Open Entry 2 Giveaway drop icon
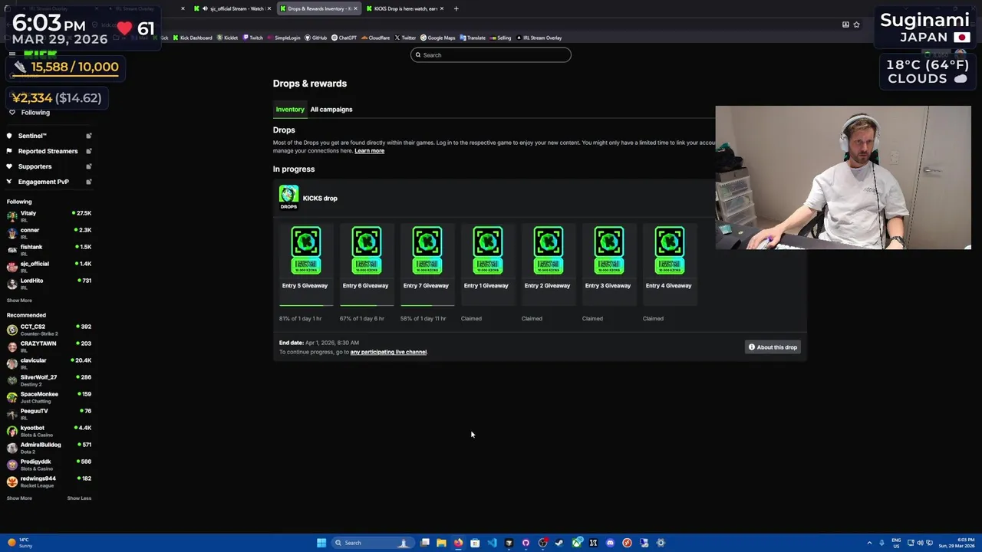The height and width of the screenshot is (552, 982). (x=548, y=250)
